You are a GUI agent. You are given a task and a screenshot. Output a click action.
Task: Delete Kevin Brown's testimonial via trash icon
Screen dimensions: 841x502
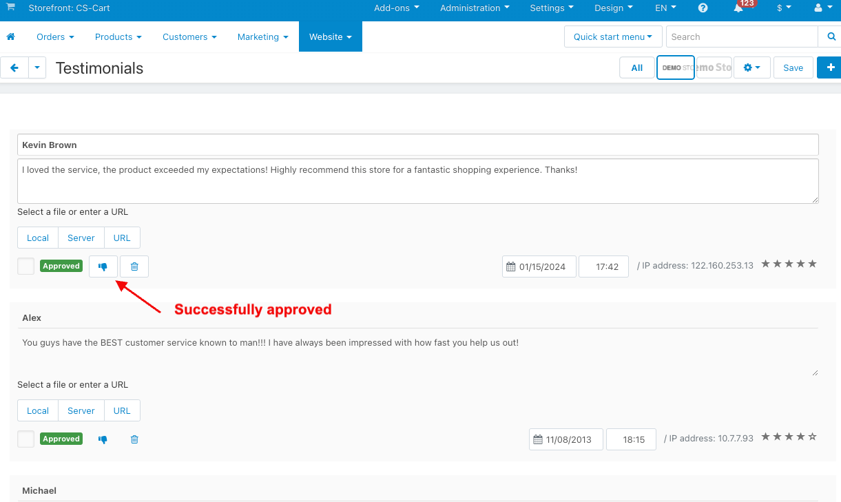(x=134, y=266)
